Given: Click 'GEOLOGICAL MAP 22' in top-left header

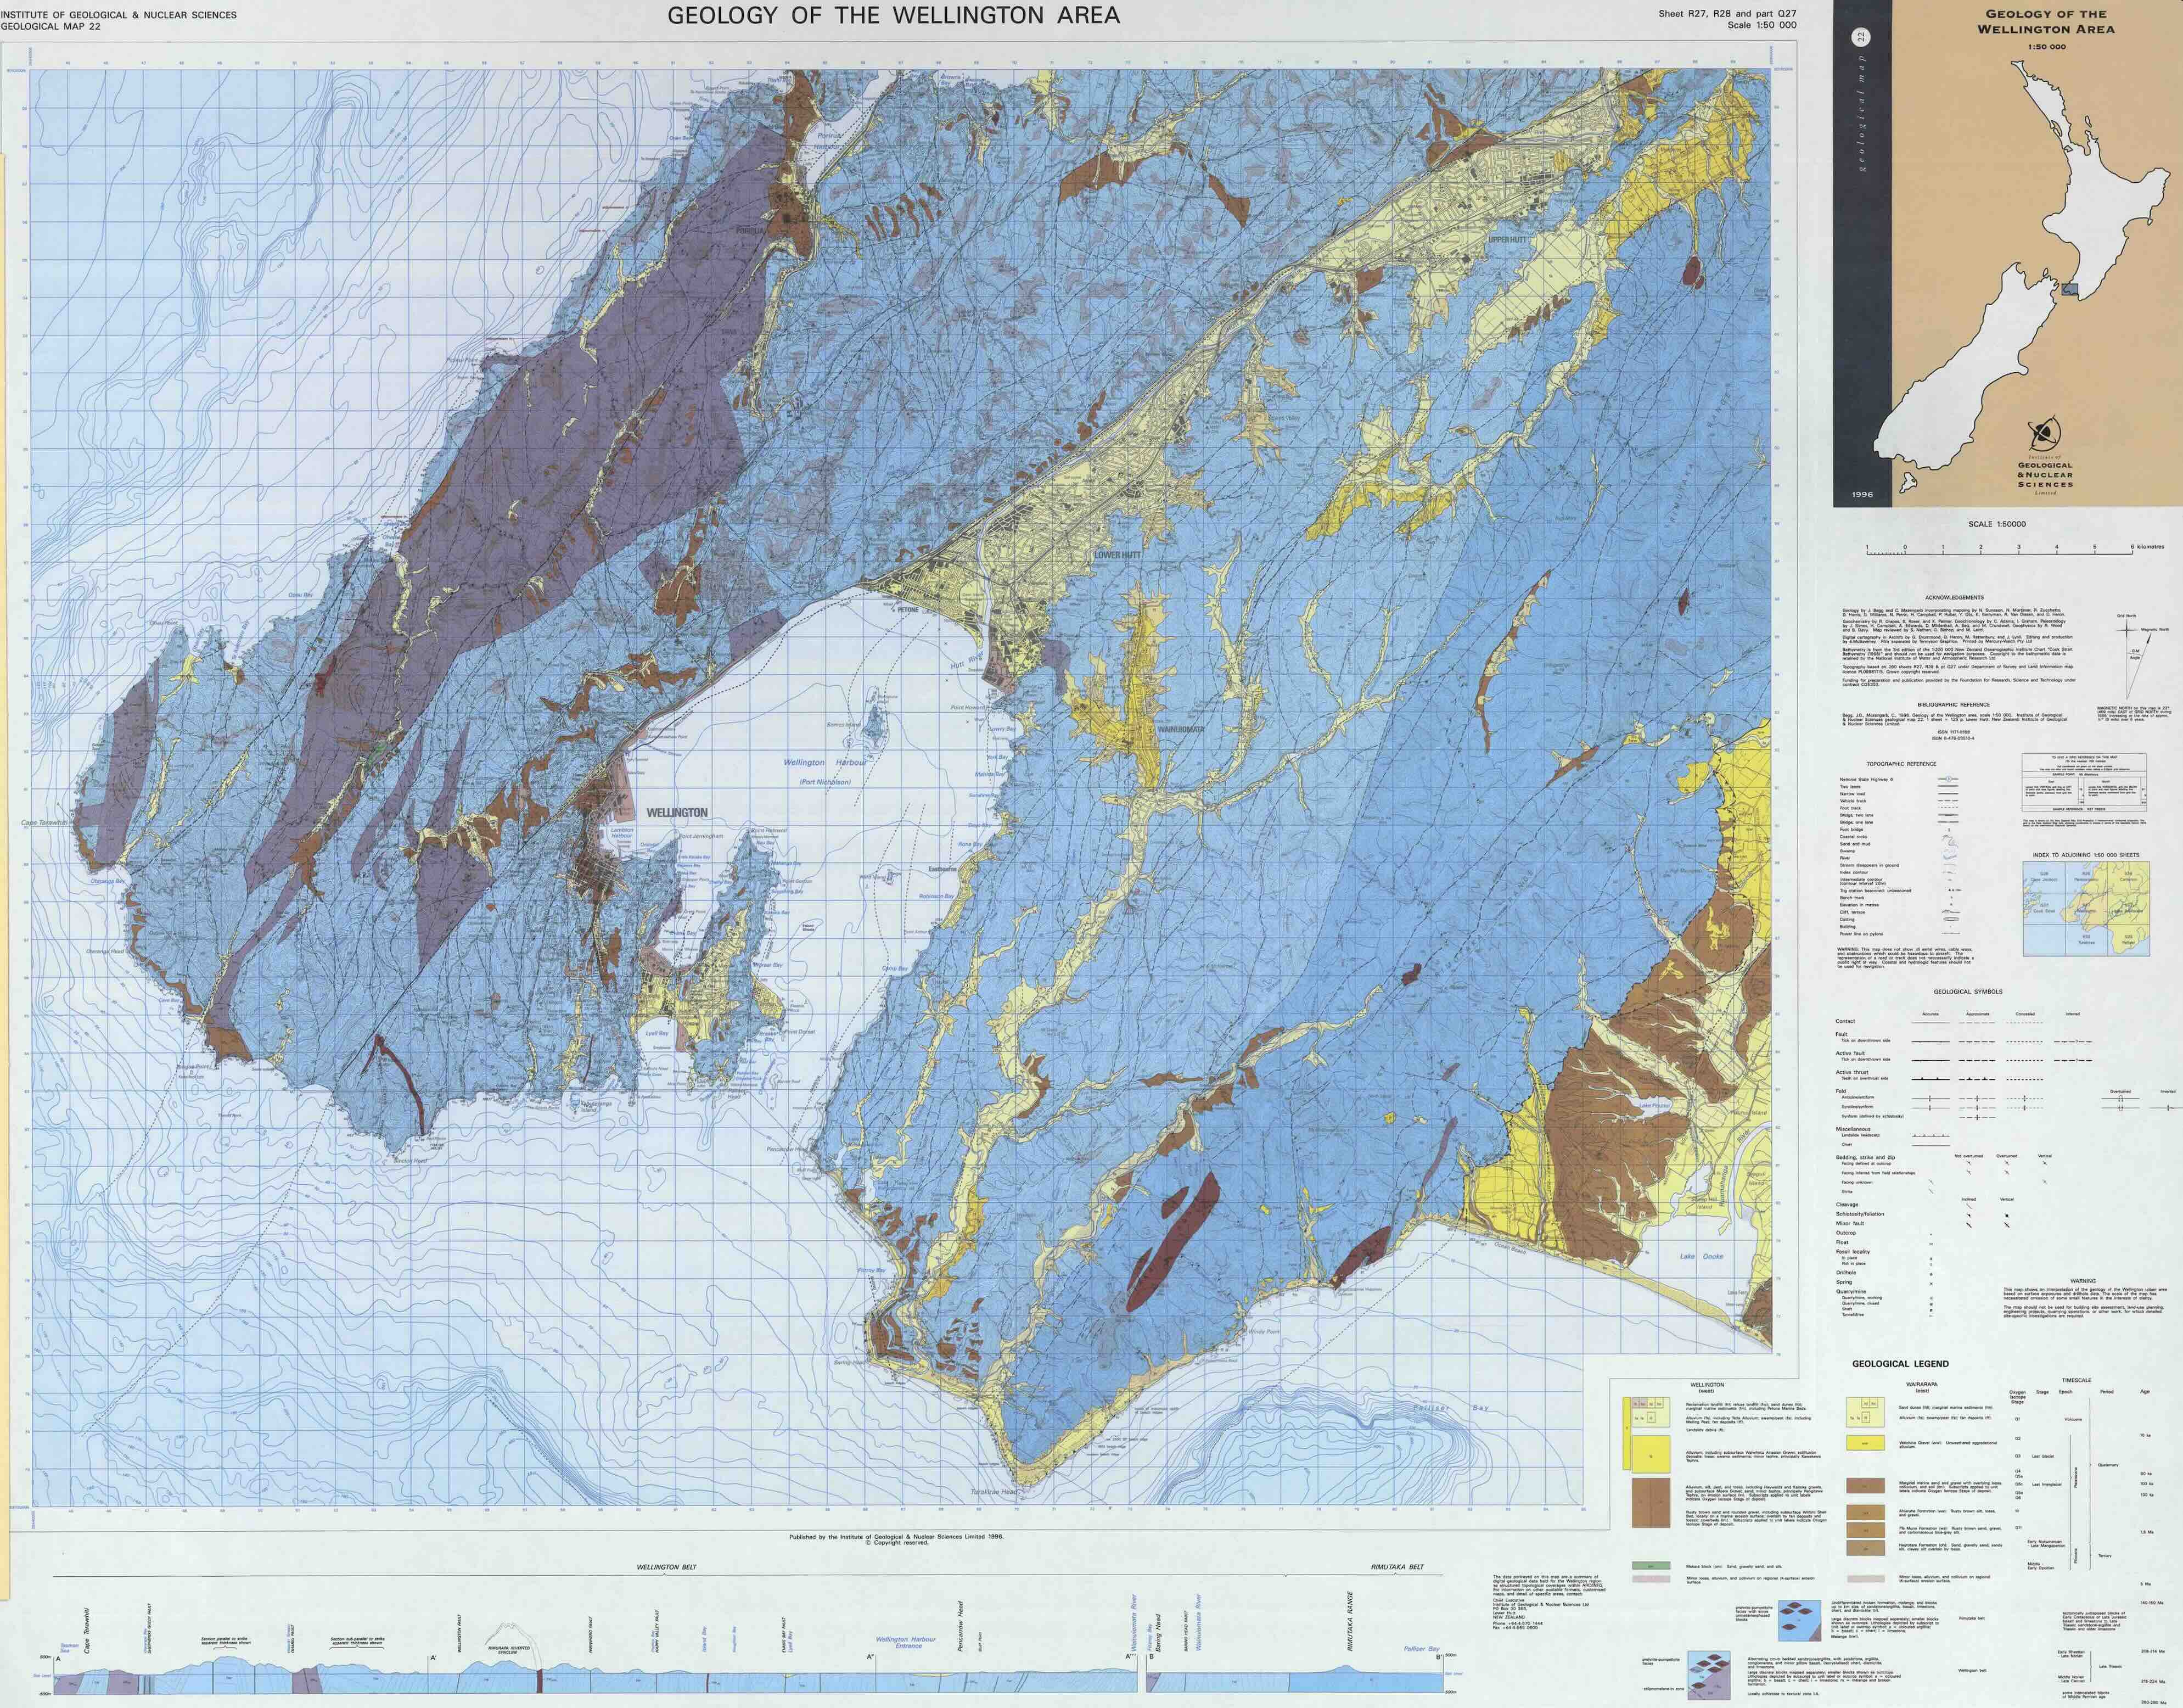Looking at the screenshot, I should click(50, 26).
